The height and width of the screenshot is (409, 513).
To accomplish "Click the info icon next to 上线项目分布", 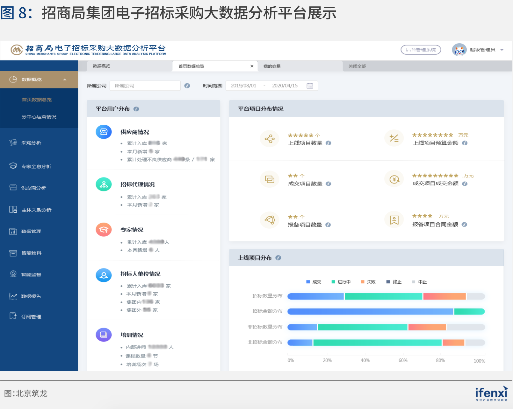I will (x=278, y=258).
